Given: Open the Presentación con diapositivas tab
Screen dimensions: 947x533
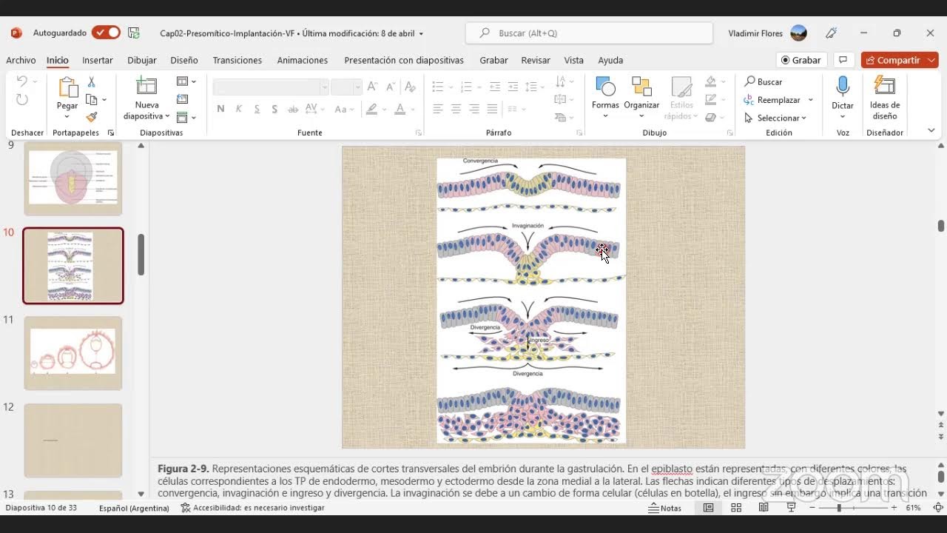Looking at the screenshot, I should click(x=404, y=60).
